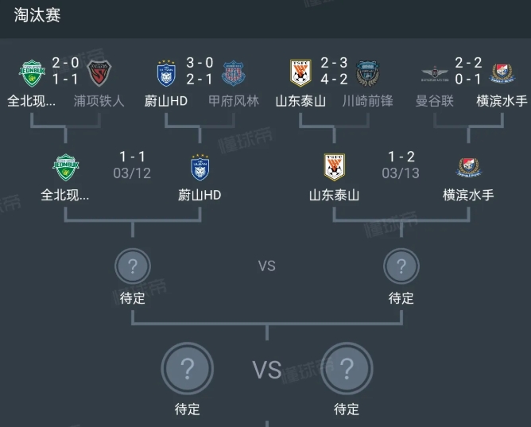Open the 淘汰赛 section header
This screenshot has width=531, height=427.
37,15
